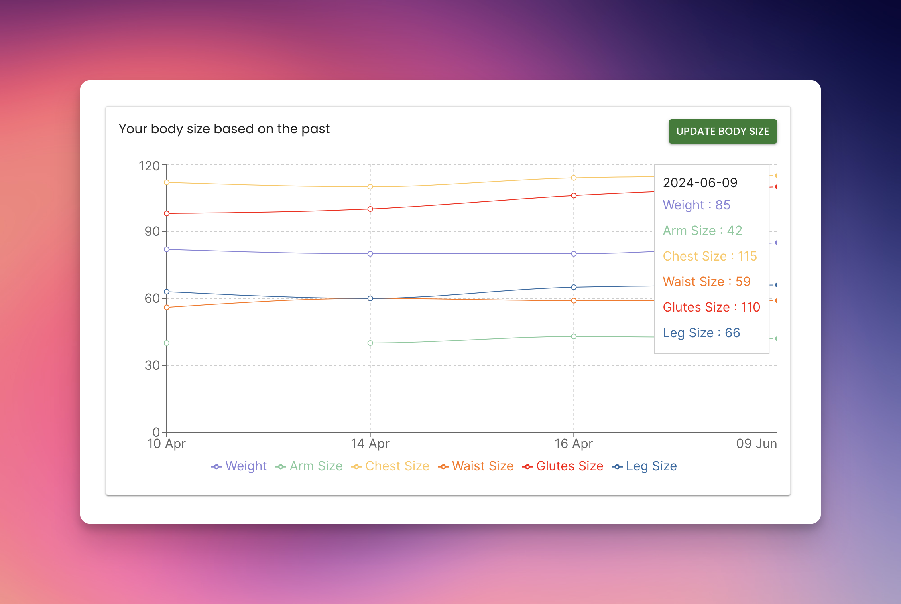Toggle the Waist Size legend entry

tap(476, 466)
